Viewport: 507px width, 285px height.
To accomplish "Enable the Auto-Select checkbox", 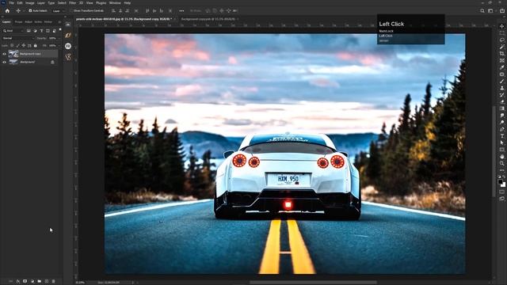I will 30,10.
